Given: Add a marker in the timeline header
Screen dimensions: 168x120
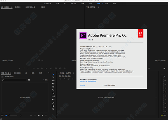Looking at the screenshot, I should (73, 79).
